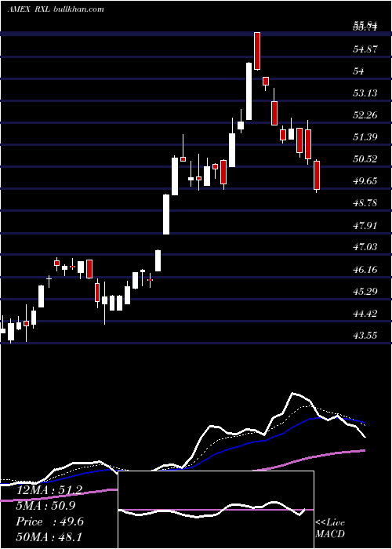Click the Price : 49.6 legend value

[49, 522]
